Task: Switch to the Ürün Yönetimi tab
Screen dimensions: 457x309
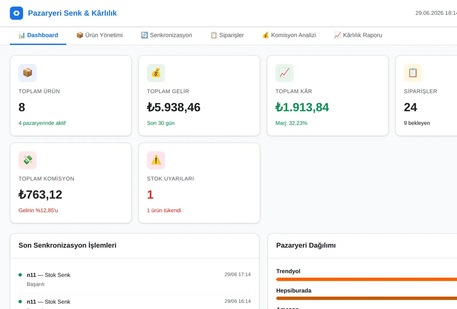Action: coord(99,35)
